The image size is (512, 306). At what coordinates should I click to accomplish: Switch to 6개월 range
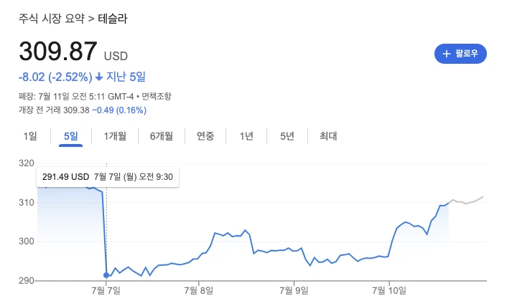162,136
